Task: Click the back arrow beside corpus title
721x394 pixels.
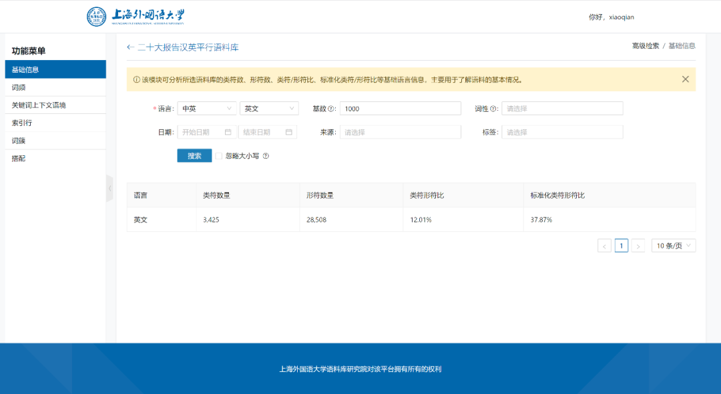Action: [x=130, y=47]
